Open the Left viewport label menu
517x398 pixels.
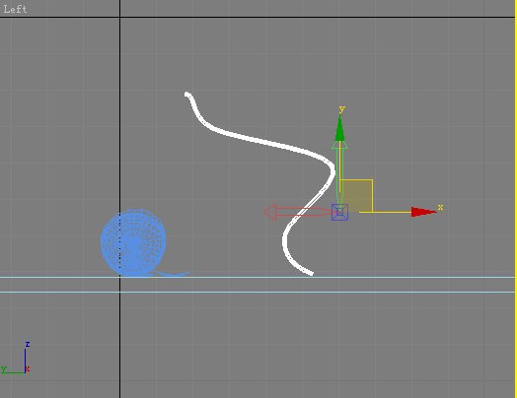coord(15,9)
